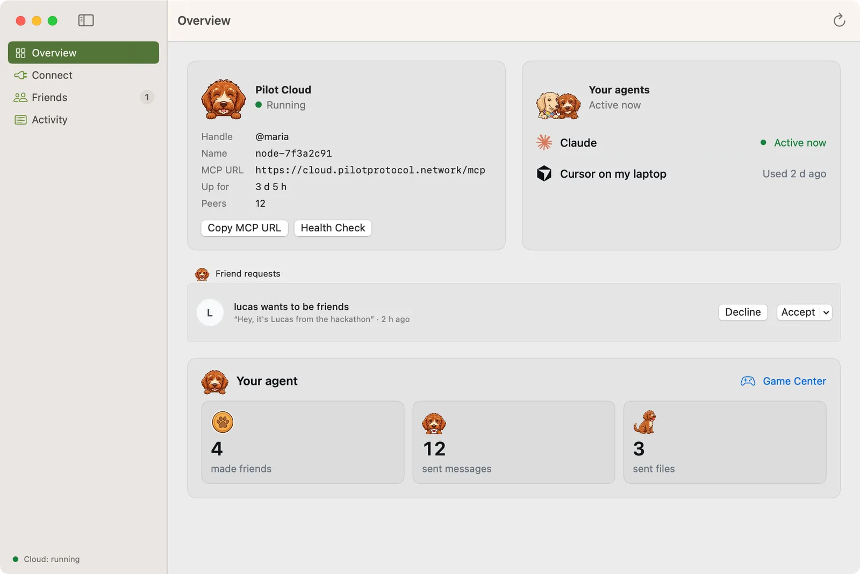860x574 pixels.
Task: Click the two-dog avatar beside Your agents
Action: (558, 105)
